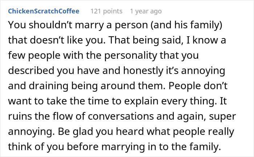Click the 121 points score

106,11
